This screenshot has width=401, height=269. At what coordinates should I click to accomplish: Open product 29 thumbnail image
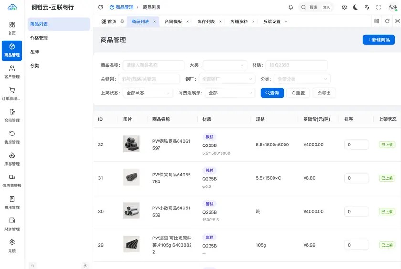tap(131, 244)
